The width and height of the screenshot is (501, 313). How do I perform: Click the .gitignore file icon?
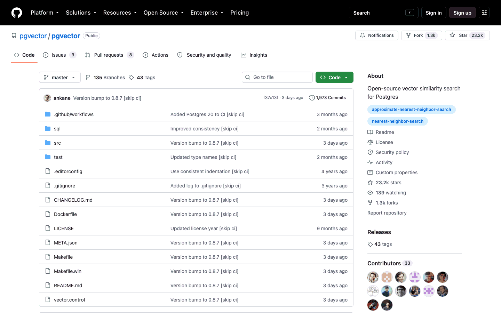tap(48, 186)
